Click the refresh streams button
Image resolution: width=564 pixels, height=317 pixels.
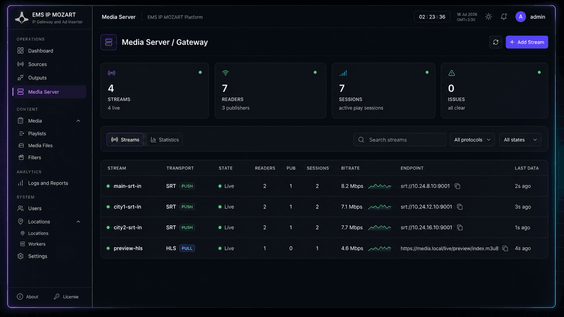(x=496, y=42)
